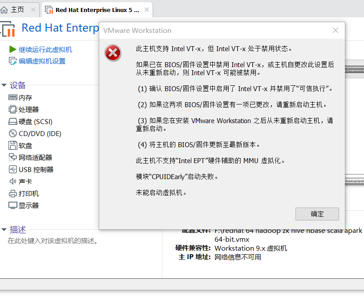This screenshot has height=300, width=364.
Task: Select the 软盘 device entry
Action: [25, 146]
